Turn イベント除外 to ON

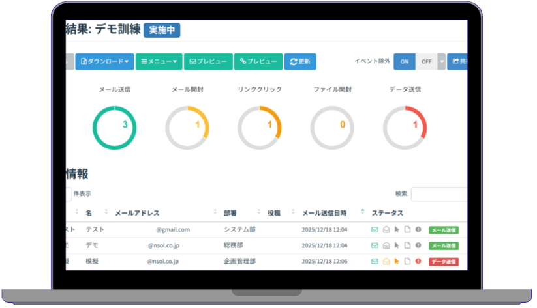[x=405, y=62]
